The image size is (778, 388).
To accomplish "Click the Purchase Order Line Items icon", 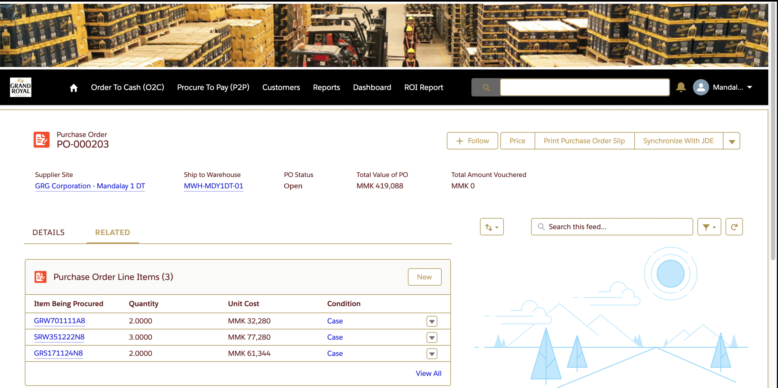I will 40,277.
